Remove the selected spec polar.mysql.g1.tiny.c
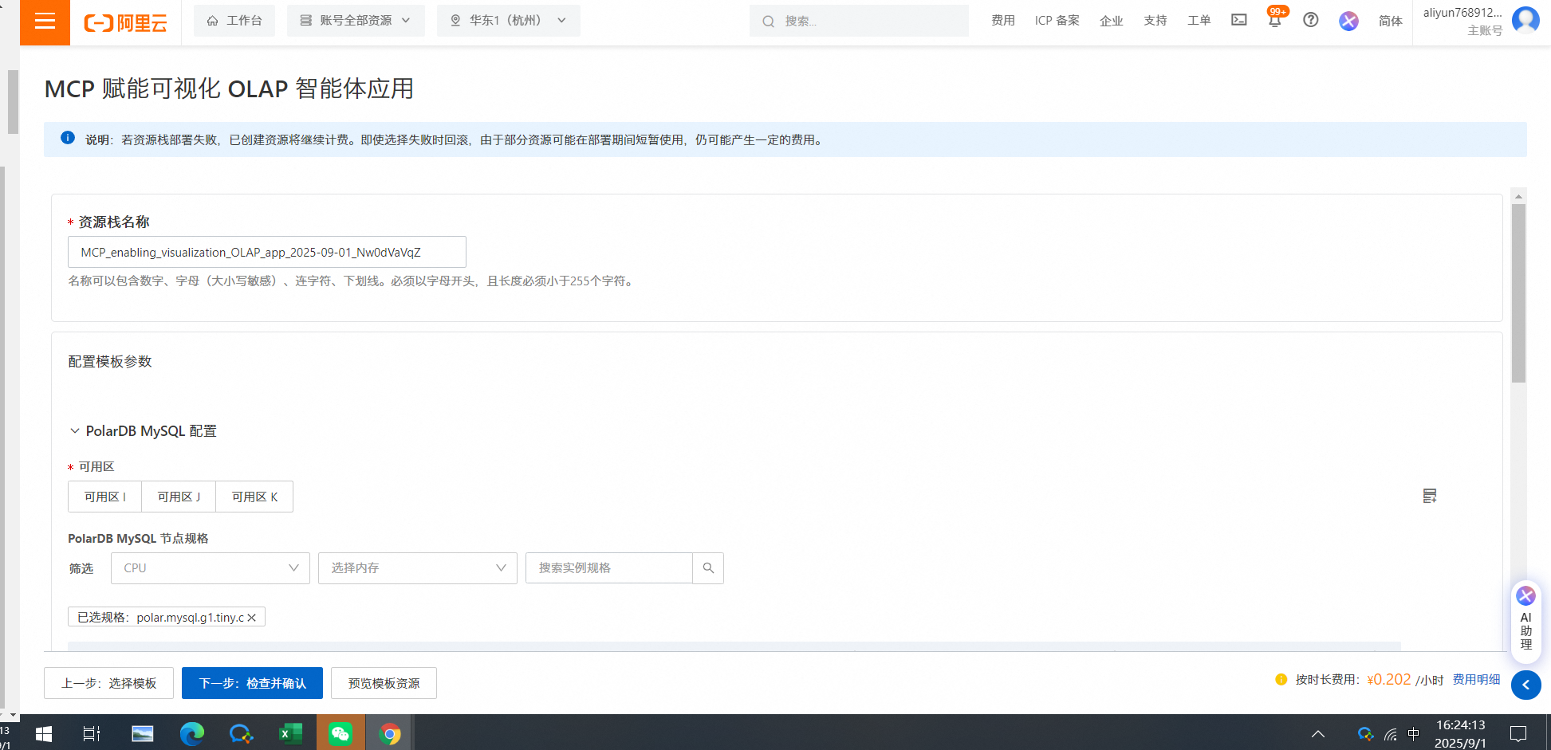1551x750 pixels. [252, 618]
